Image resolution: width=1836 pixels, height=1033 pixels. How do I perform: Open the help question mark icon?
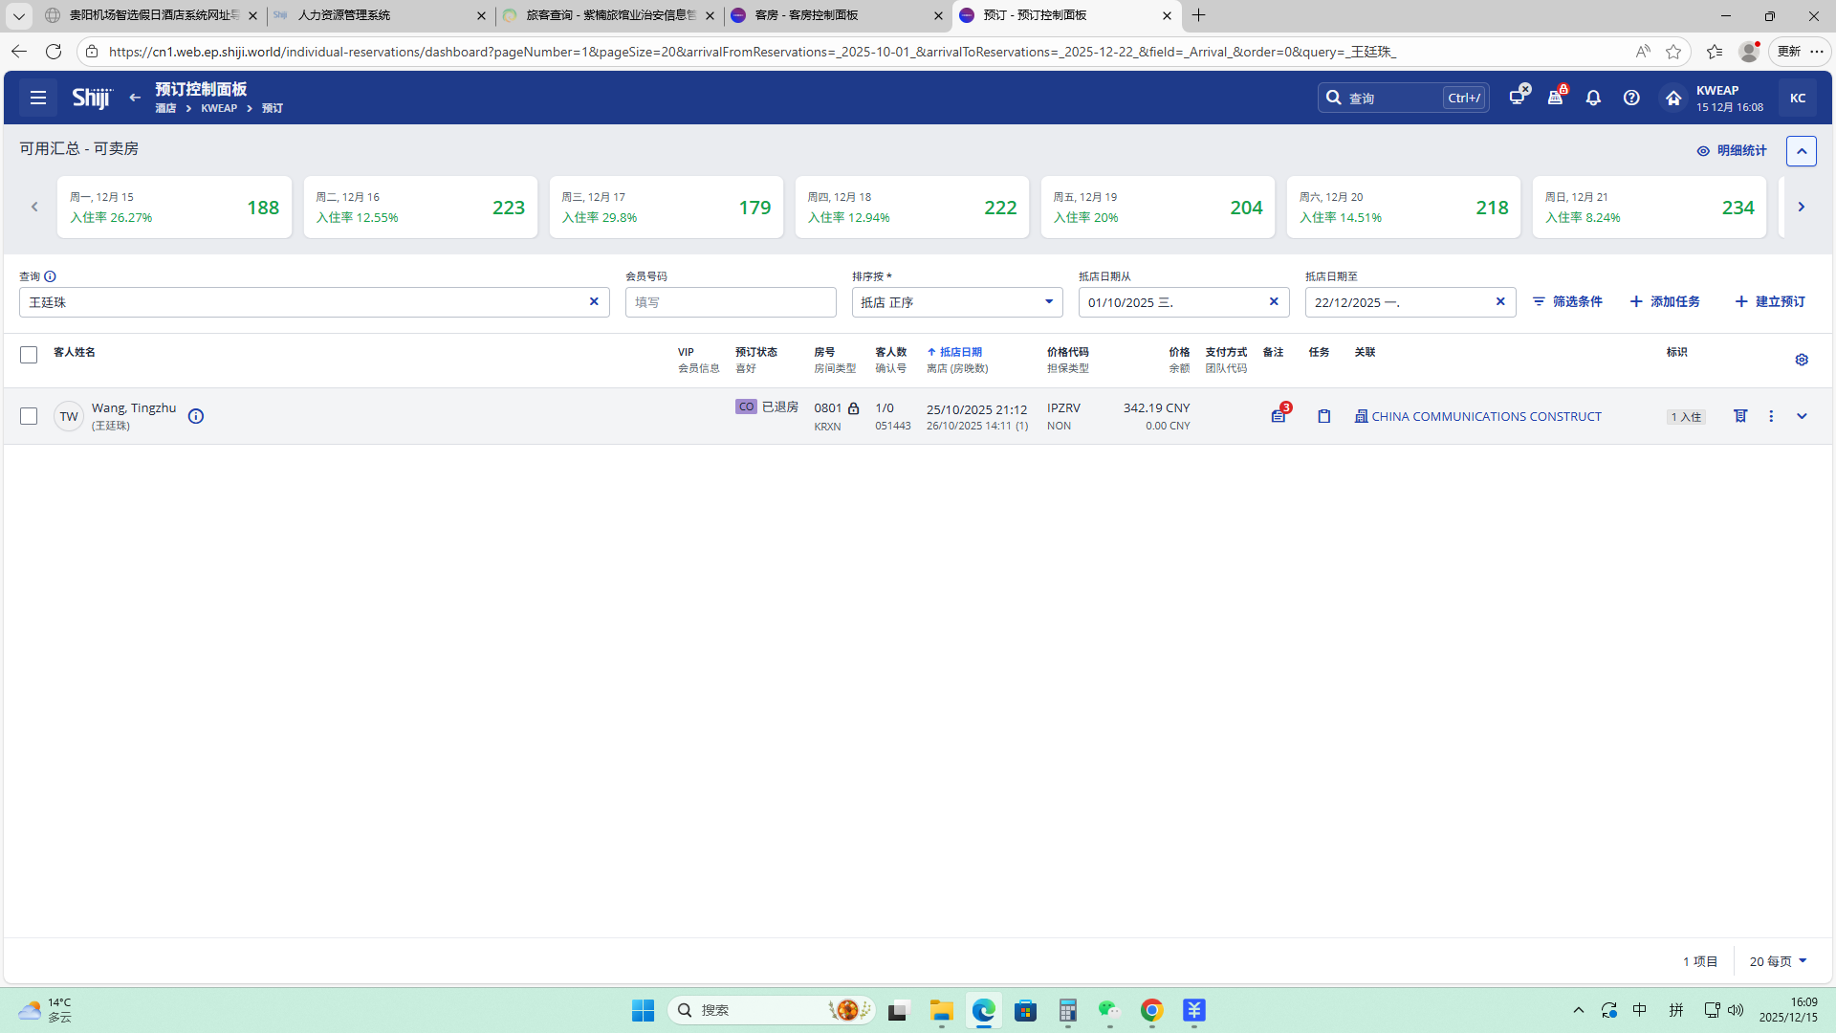(x=1631, y=98)
